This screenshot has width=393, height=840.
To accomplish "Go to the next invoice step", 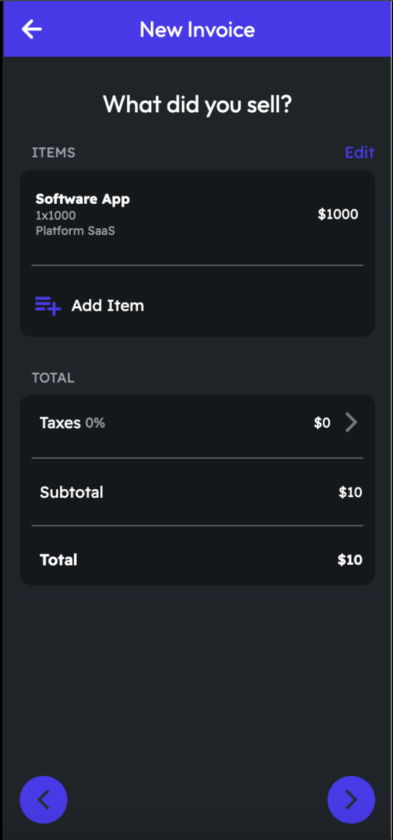I will pyautogui.click(x=351, y=799).
